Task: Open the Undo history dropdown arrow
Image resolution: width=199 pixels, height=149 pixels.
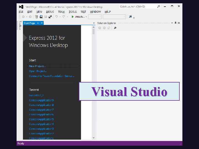Action: [x=60, y=17]
